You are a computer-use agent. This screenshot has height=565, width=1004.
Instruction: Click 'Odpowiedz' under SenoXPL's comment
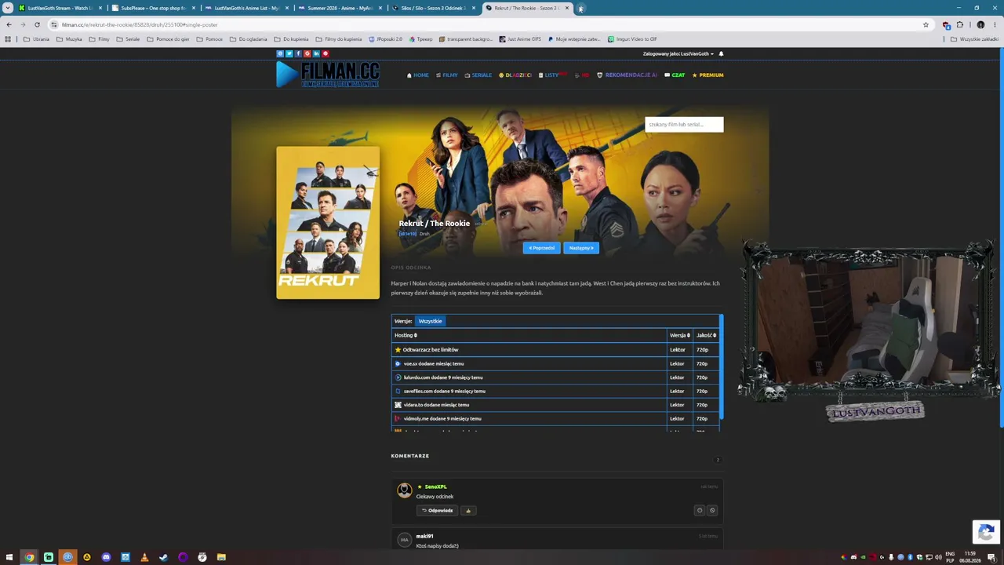[x=437, y=510]
